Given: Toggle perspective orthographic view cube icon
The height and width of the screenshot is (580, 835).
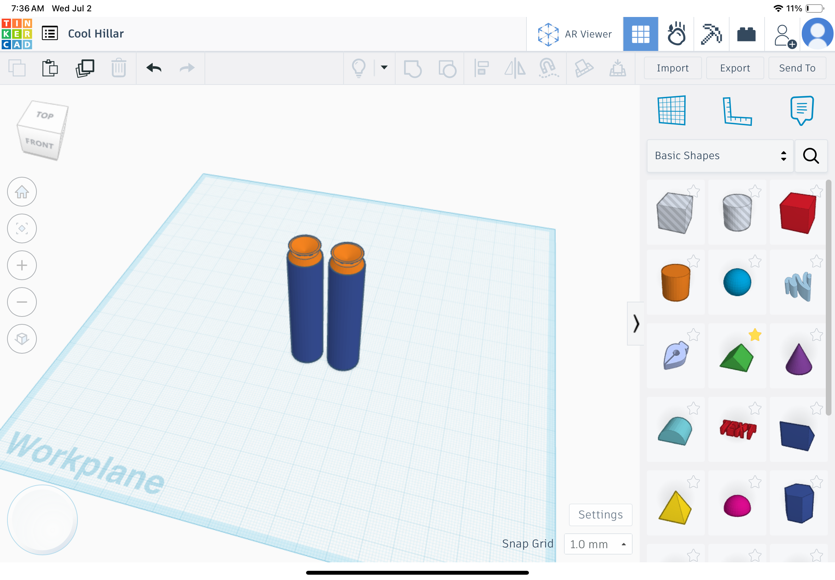Looking at the screenshot, I should [22, 339].
